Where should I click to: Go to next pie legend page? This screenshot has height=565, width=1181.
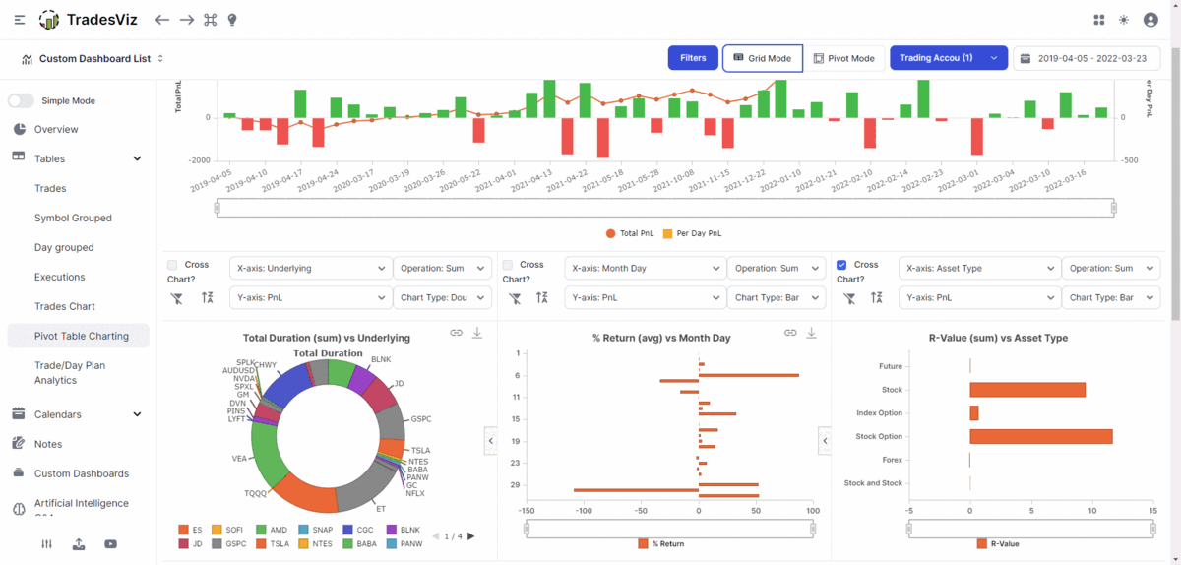point(471,536)
